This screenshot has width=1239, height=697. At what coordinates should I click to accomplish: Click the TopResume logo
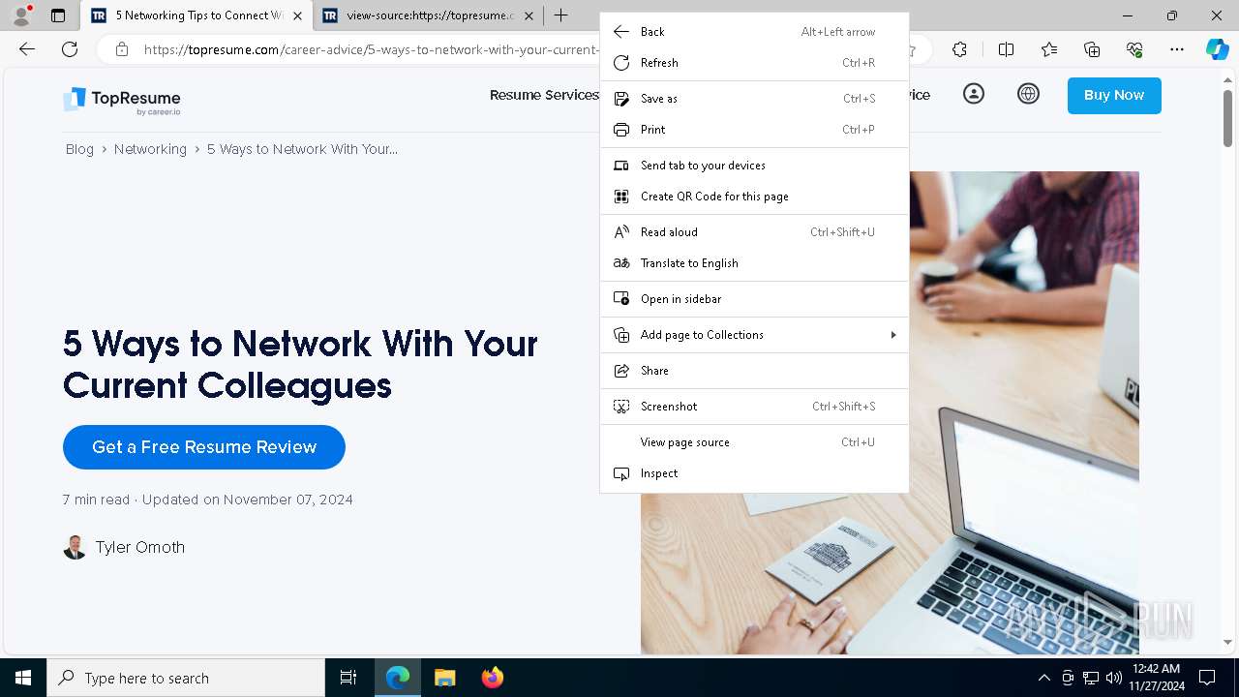point(122,101)
